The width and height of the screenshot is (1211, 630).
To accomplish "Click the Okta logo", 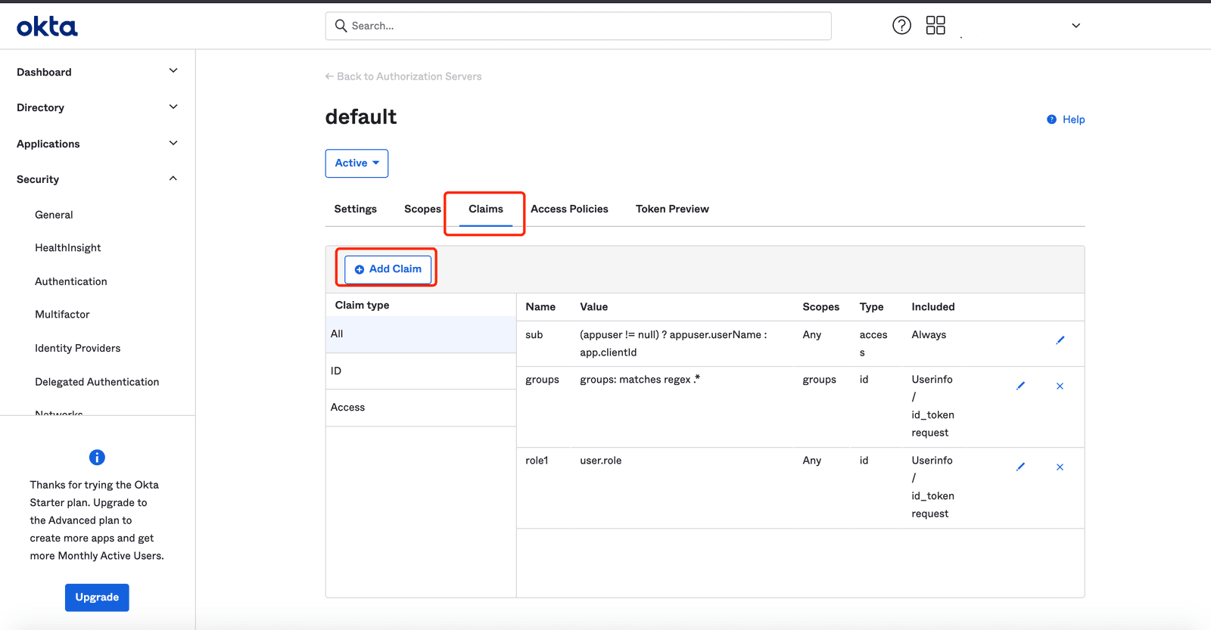I will point(47,26).
